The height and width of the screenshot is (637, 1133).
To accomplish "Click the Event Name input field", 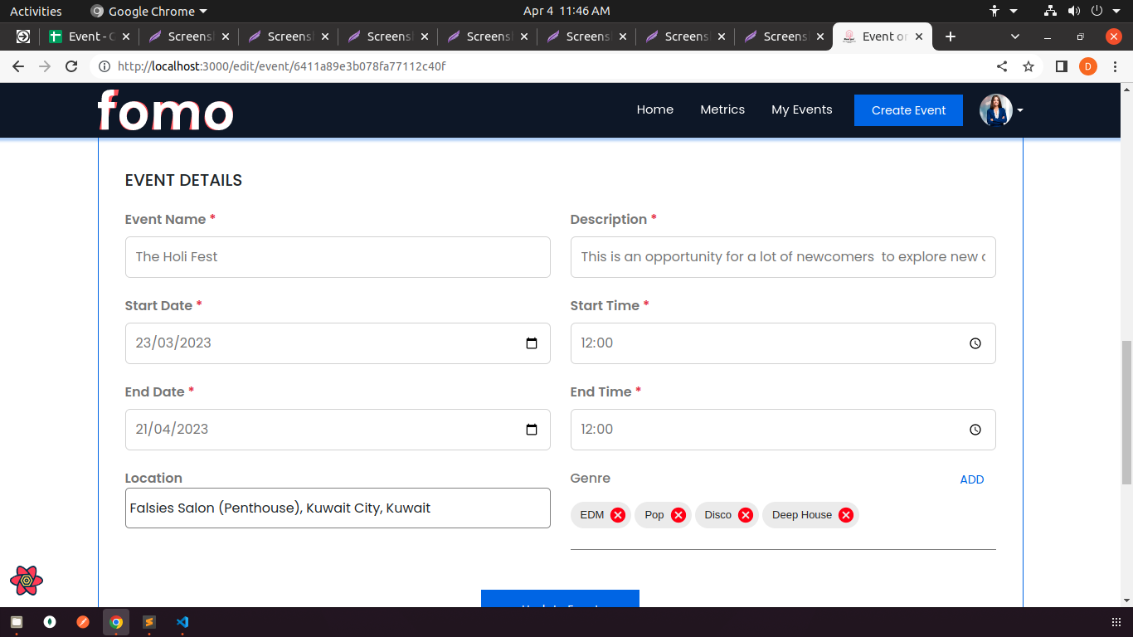I will (338, 257).
